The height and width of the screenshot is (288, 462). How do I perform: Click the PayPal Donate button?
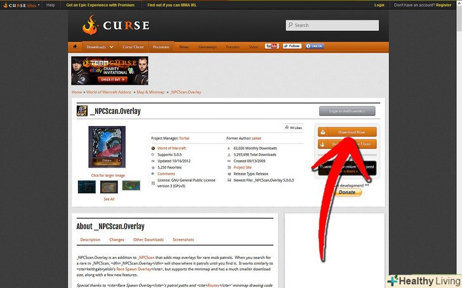pos(347,192)
